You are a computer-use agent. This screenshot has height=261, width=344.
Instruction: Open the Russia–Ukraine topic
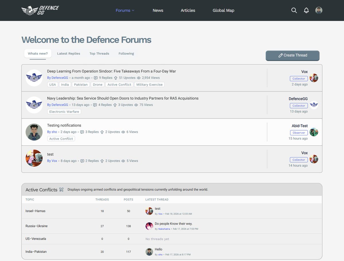coord(36,226)
